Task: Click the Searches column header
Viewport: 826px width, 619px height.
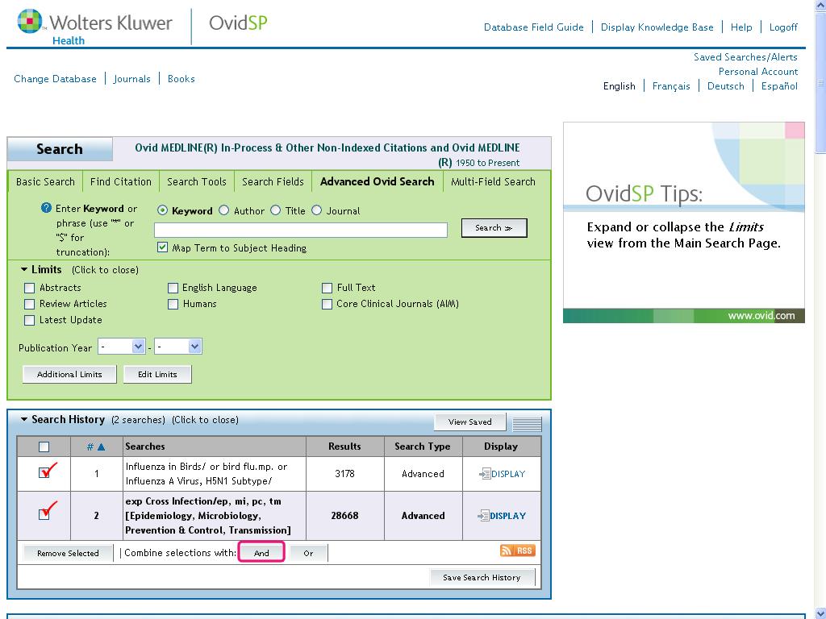Action: [145, 447]
